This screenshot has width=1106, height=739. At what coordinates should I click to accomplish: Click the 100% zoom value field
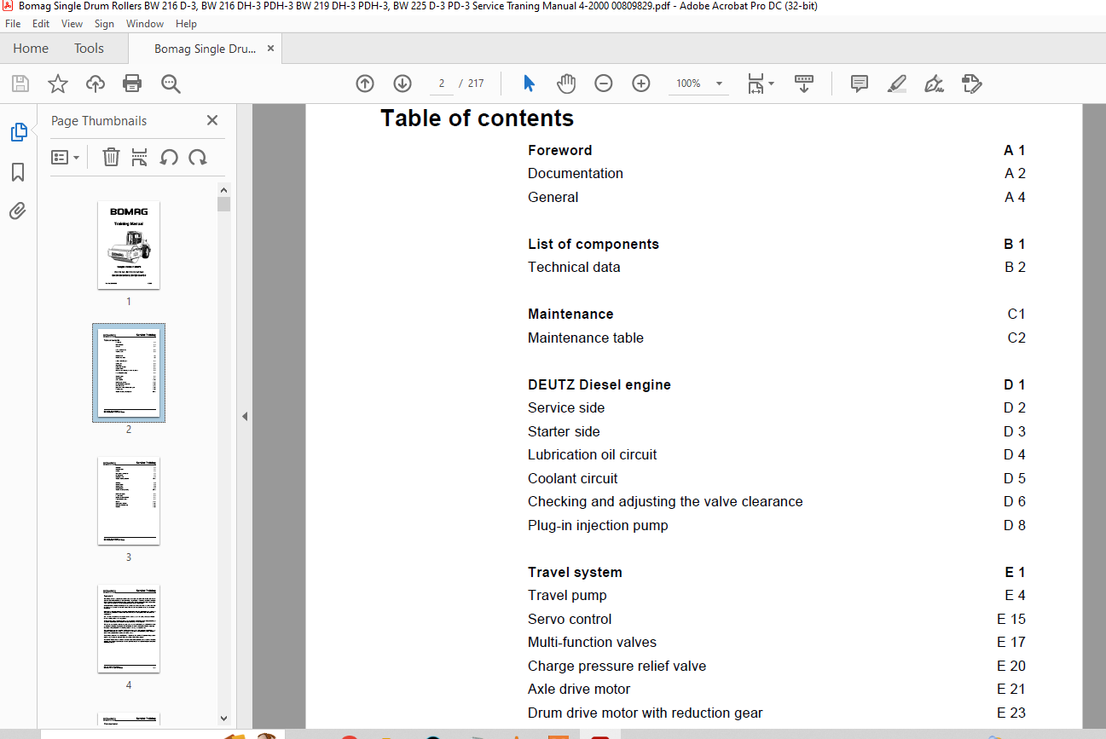(x=688, y=84)
